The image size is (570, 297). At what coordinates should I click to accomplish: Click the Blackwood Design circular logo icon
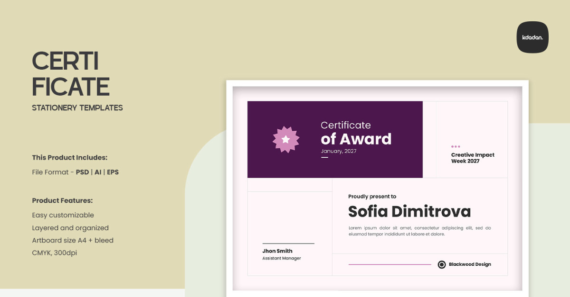pyautogui.click(x=442, y=264)
